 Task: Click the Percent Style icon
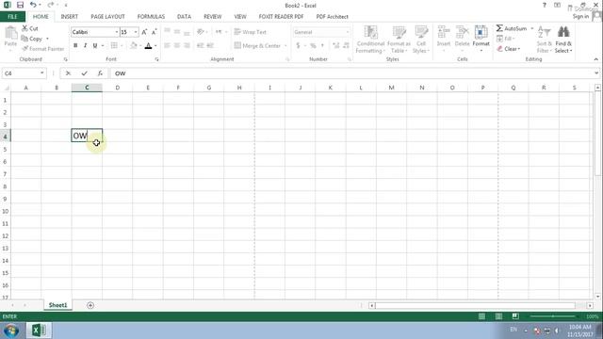(x=313, y=45)
